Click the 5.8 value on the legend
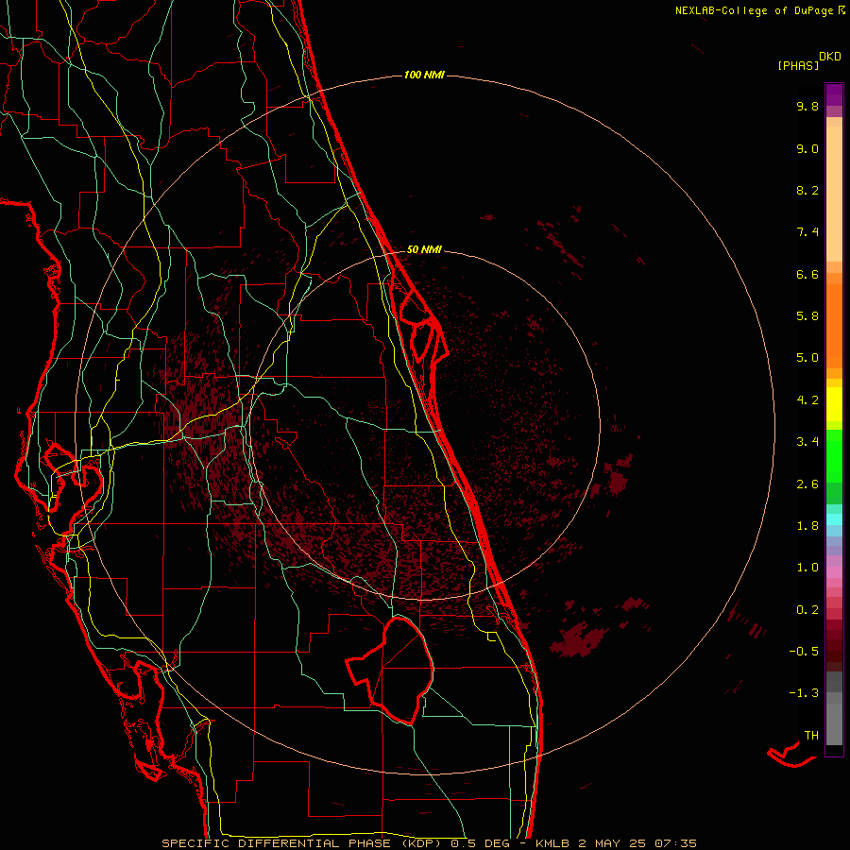Screen dimensions: 850x850 807,316
